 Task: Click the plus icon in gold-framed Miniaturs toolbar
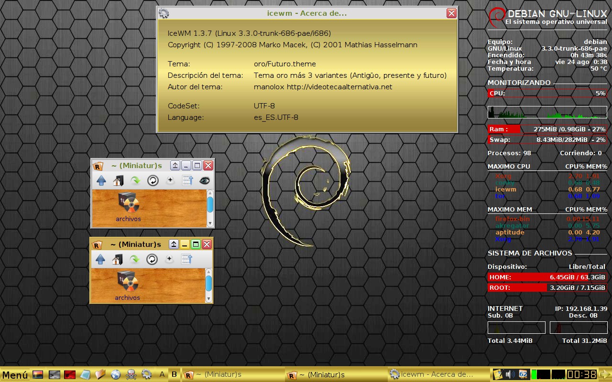pos(169,259)
